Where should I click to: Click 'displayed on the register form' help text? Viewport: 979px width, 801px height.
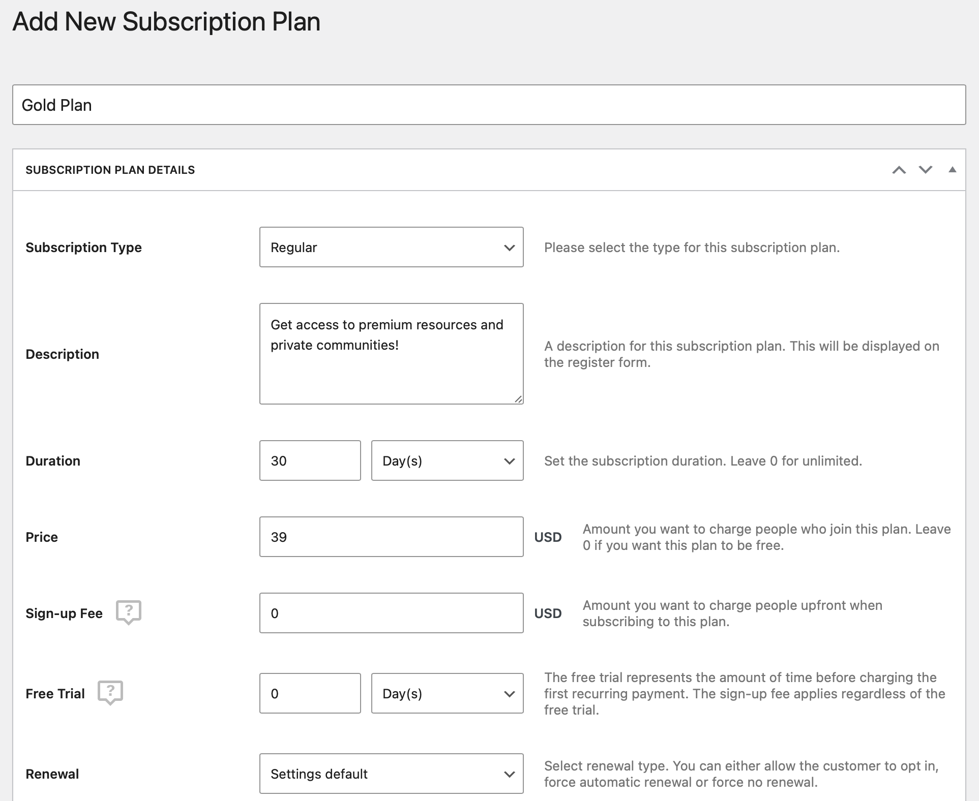tap(741, 354)
